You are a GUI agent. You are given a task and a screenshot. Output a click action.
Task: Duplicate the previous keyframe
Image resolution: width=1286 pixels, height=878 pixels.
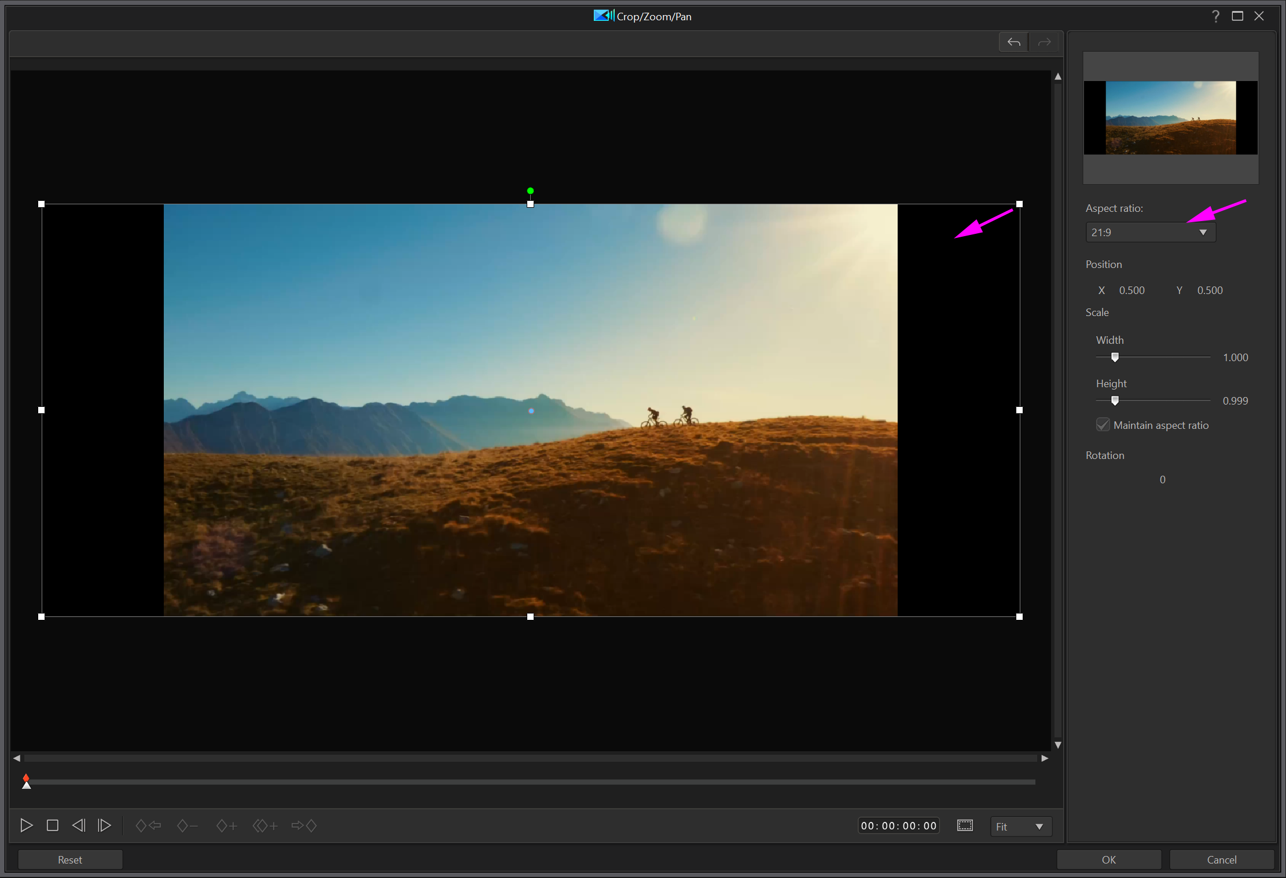(265, 826)
